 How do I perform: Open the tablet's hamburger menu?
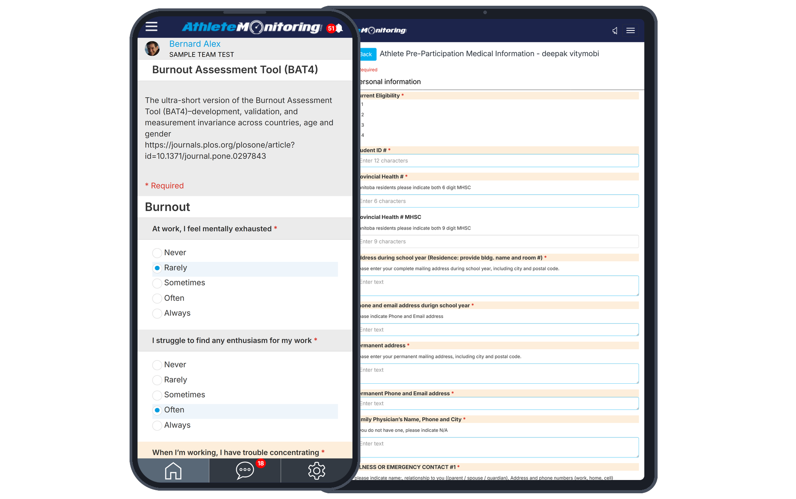click(x=631, y=30)
